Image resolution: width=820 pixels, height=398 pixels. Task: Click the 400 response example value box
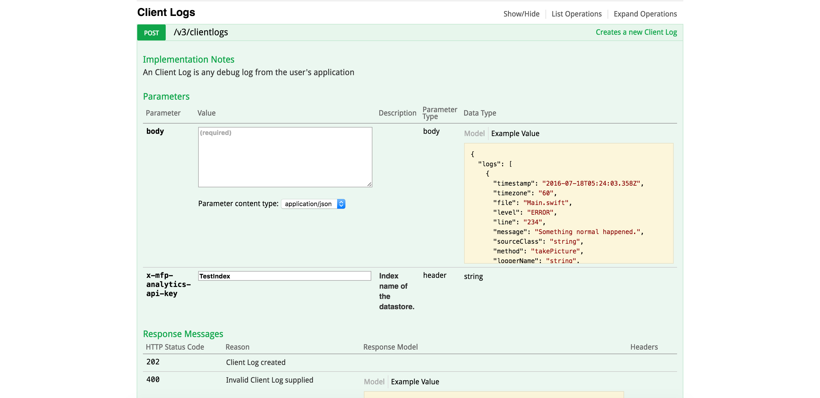[x=493, y=395]
